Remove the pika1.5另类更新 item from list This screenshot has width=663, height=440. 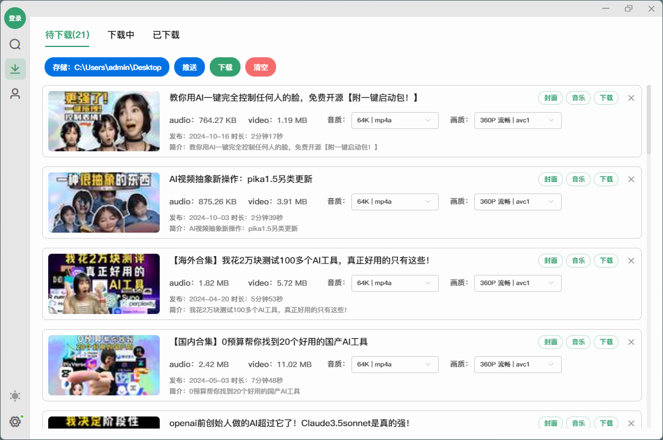tap(631, 179)
